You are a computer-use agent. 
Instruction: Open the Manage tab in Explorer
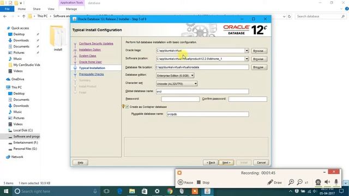(71, 9)
